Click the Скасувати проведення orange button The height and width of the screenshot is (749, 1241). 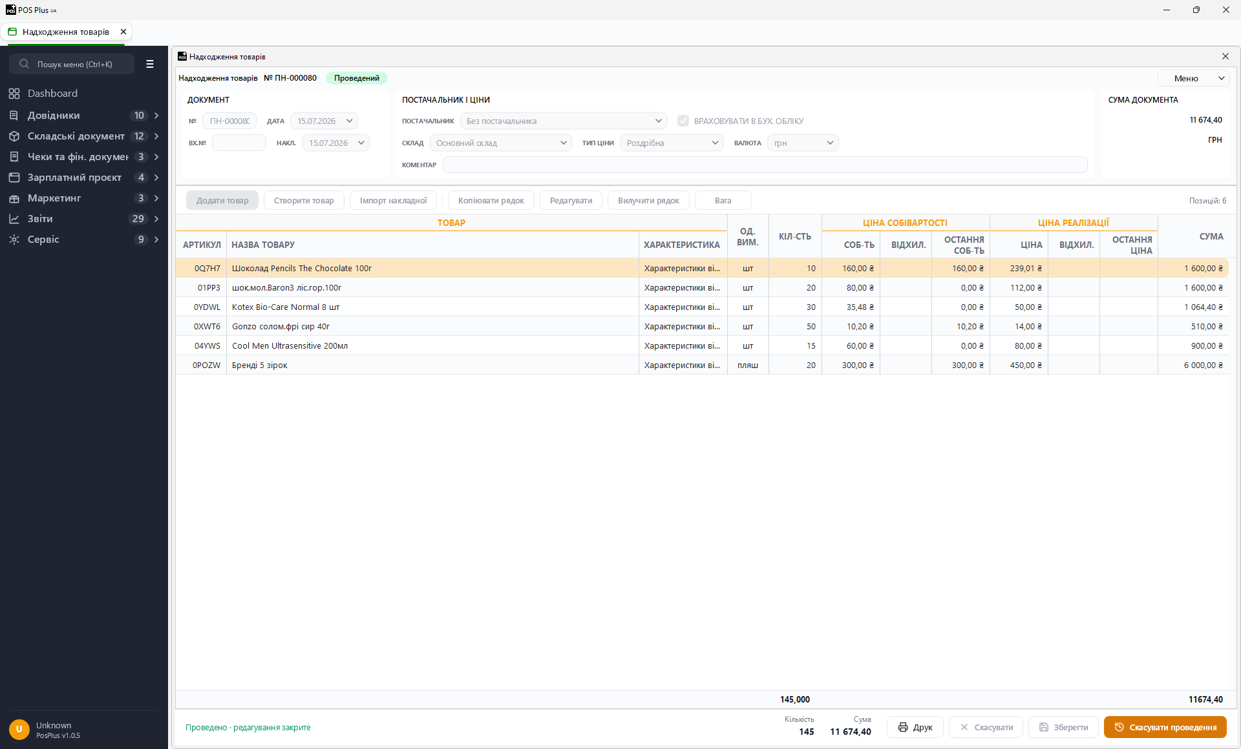(x=1165, y=727)
